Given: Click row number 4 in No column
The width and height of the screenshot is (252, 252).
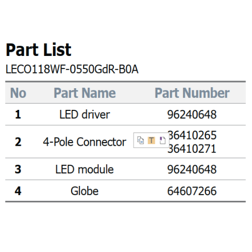Looking at the screenshot, I should pos(18,191).
